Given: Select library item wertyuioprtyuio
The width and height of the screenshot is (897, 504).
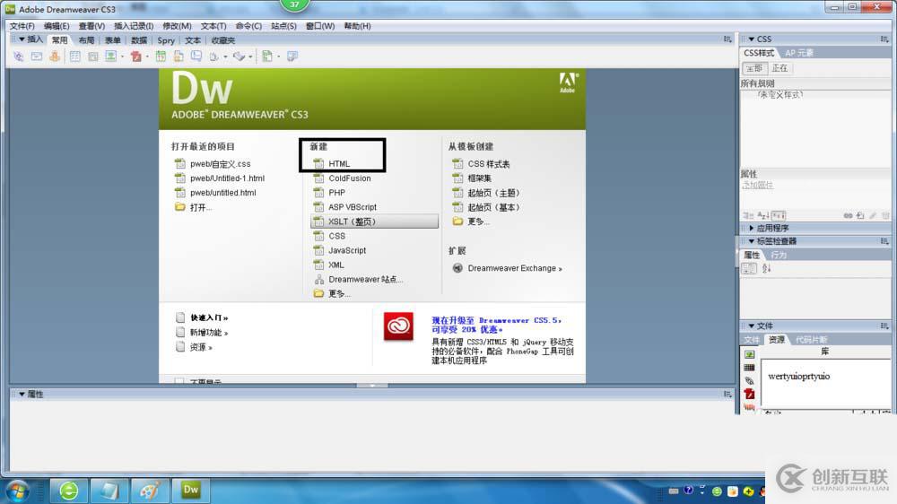Looking at the screenshot, I should click(798, 376).
